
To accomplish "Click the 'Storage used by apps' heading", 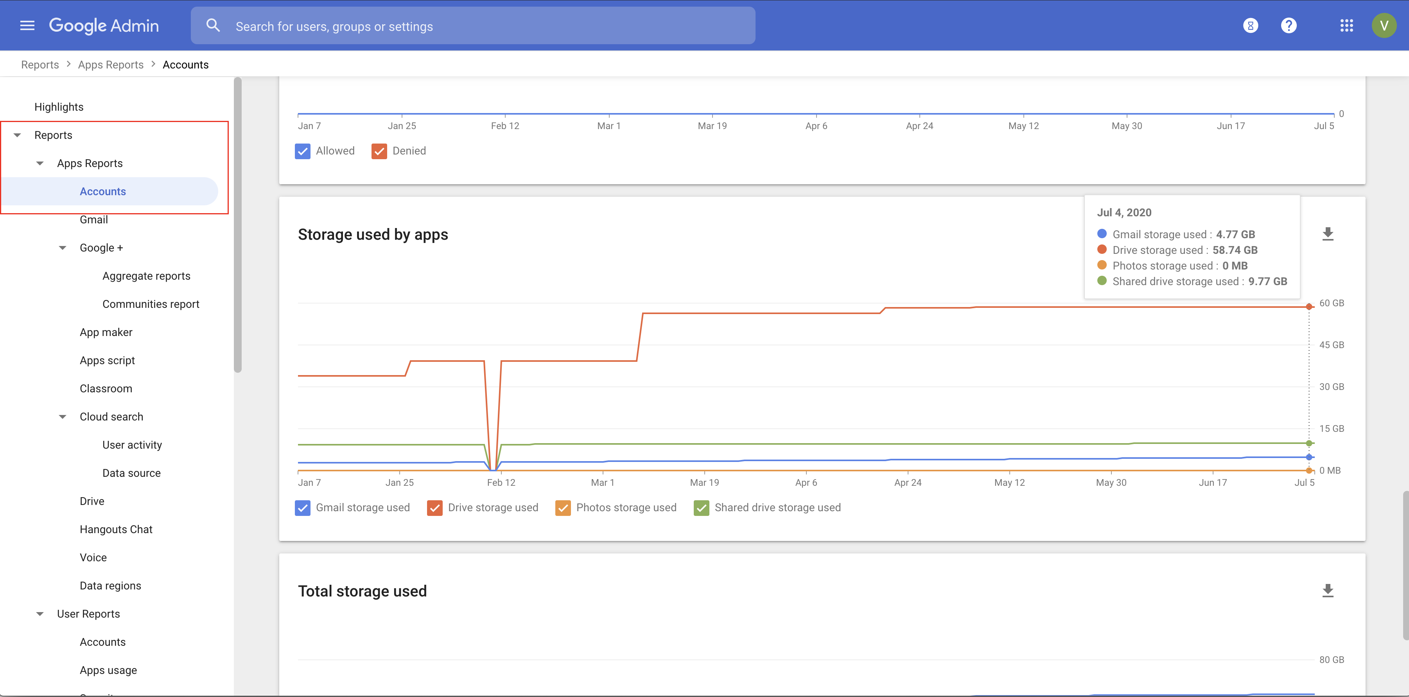I will 373,235.
